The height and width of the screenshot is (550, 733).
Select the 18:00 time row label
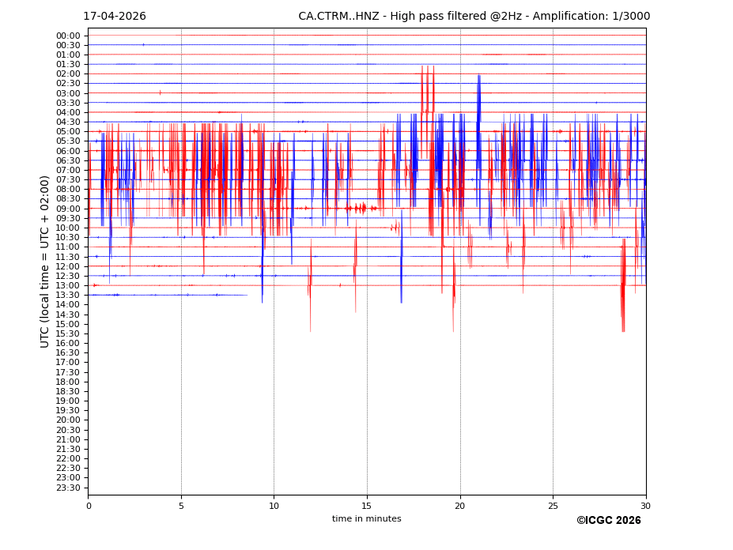click(x=68, y=382)
